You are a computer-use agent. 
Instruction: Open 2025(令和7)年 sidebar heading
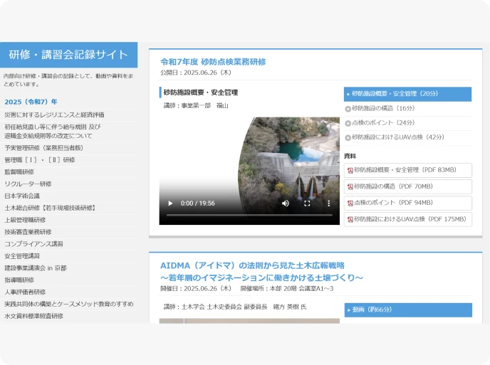pos(31,102)
